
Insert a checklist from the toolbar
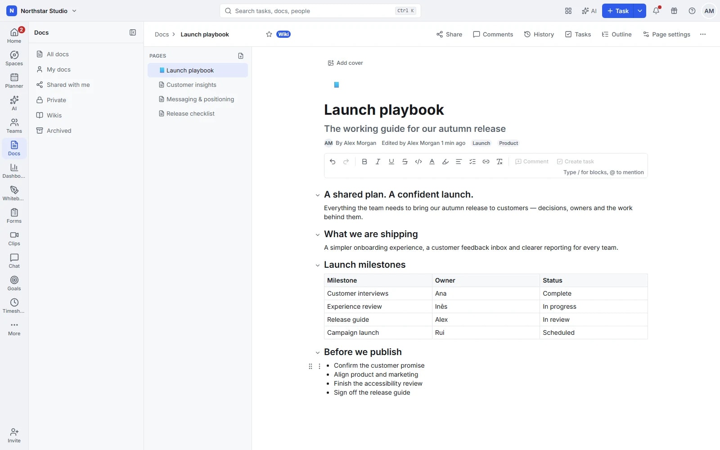pyautogui.click(x=472, y=162)
